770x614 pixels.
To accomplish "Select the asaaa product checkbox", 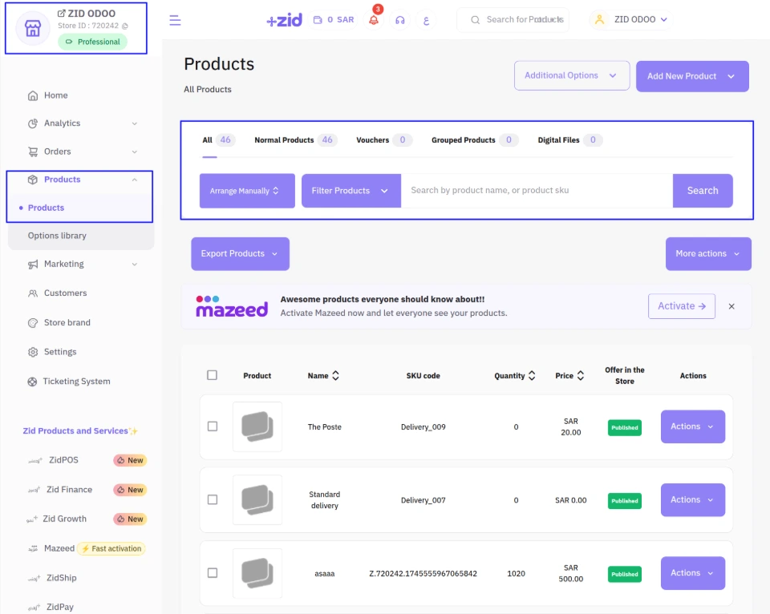I will (x=213, y=572).
